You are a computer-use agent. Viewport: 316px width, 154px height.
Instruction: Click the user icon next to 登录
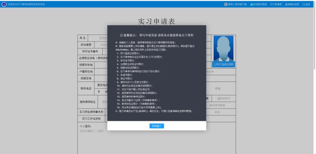(303, 4)
